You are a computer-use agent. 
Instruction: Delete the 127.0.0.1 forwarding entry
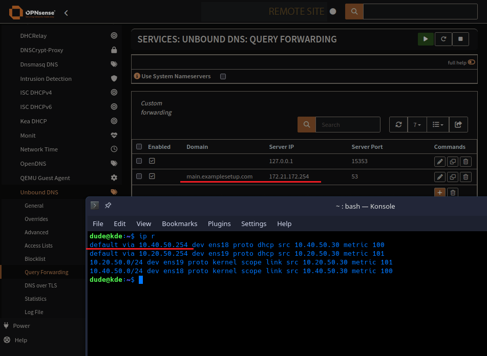point(465,162)
